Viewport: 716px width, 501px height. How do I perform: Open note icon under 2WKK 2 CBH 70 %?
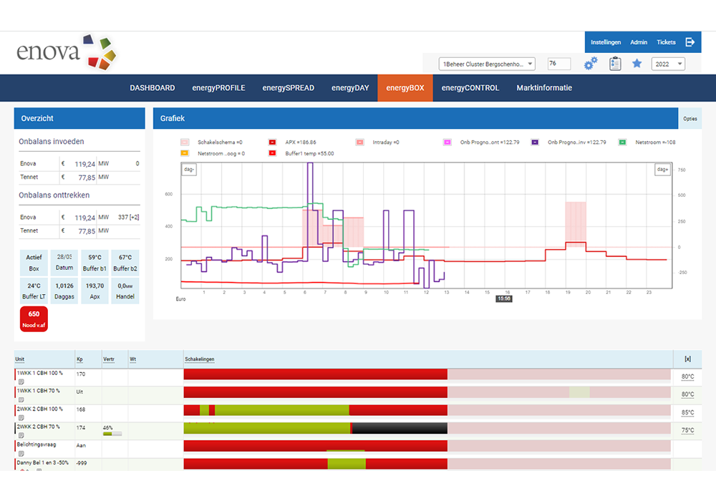pos(21,435)
